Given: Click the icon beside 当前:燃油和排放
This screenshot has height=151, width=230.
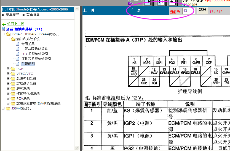Looking at the screenshot, I should (x=4, y=29).
